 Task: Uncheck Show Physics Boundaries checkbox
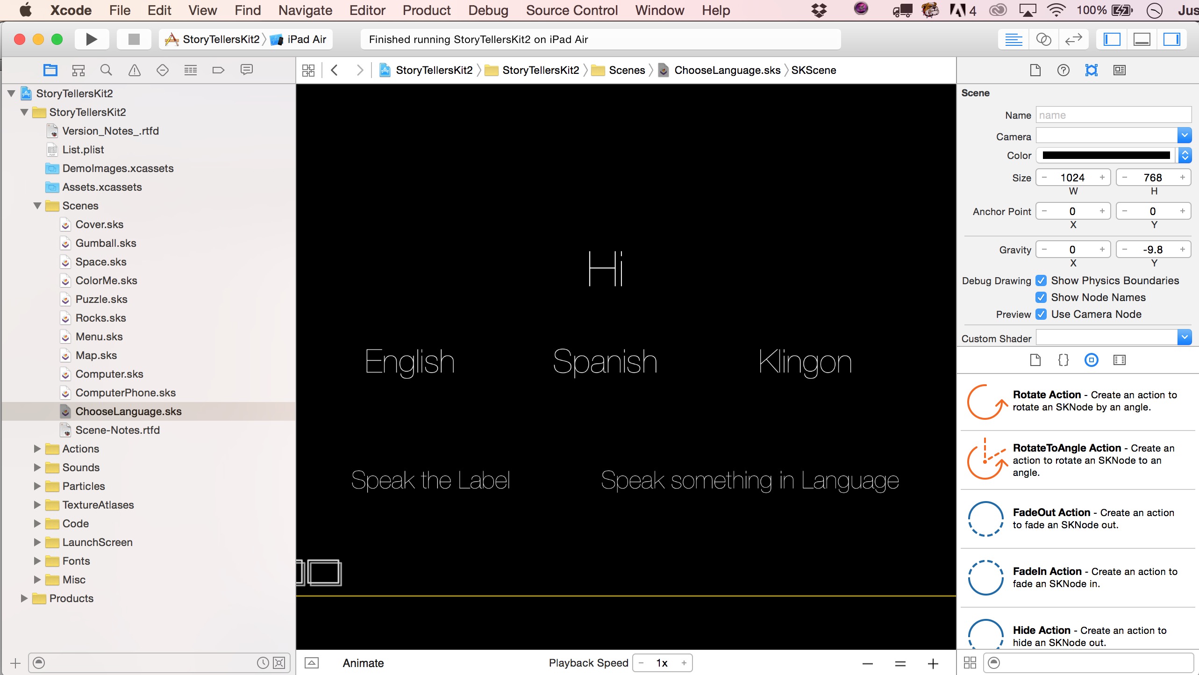tap(1041, 280)
